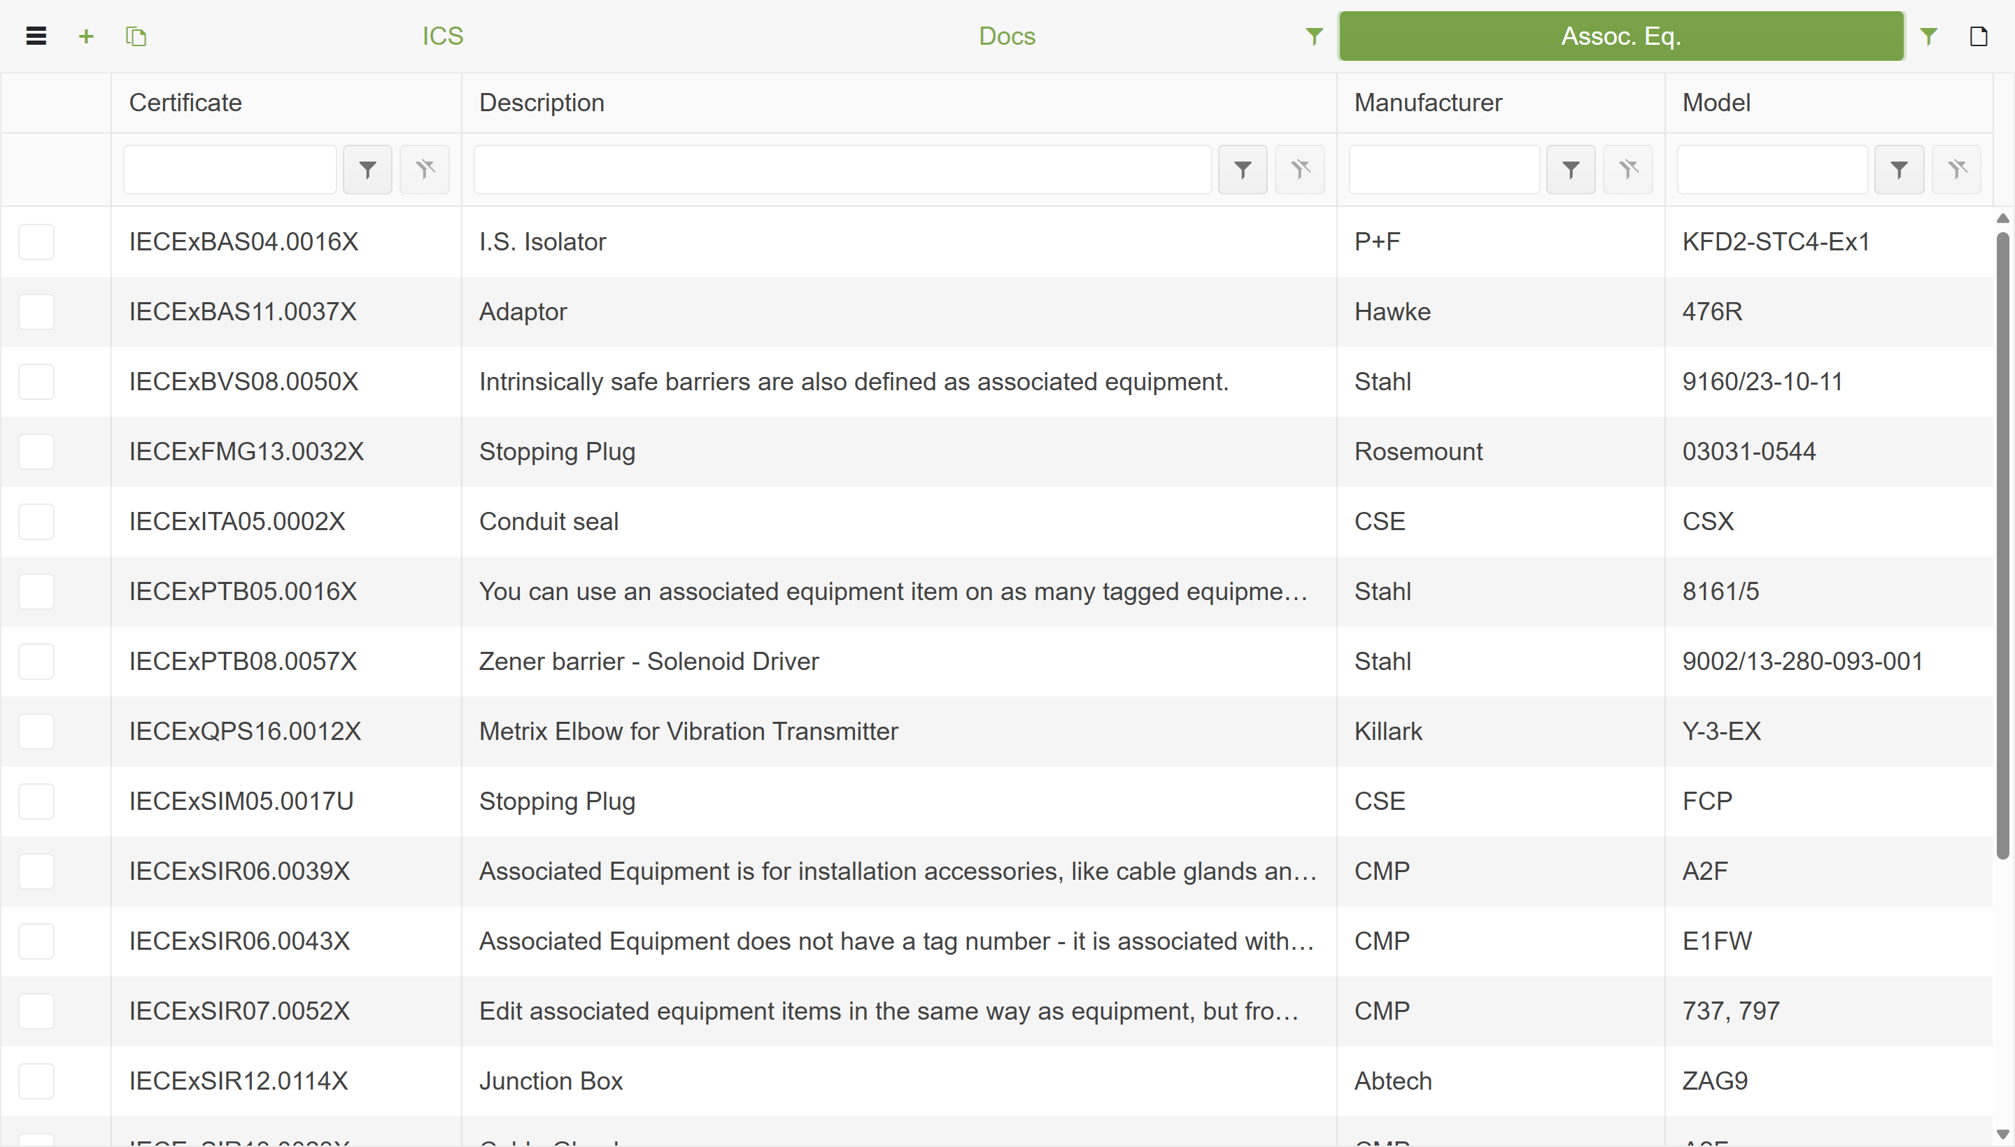This screenshot has height=1147, width=2015.
Task: Tick checkbox for IECExPTB05.0016X row
Action: click(x=36, y=592)
